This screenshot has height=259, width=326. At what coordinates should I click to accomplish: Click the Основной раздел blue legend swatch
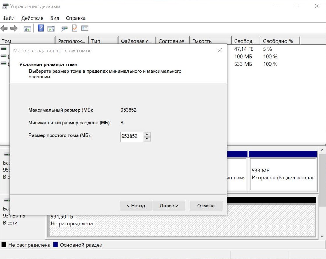[x=55, y=244]
